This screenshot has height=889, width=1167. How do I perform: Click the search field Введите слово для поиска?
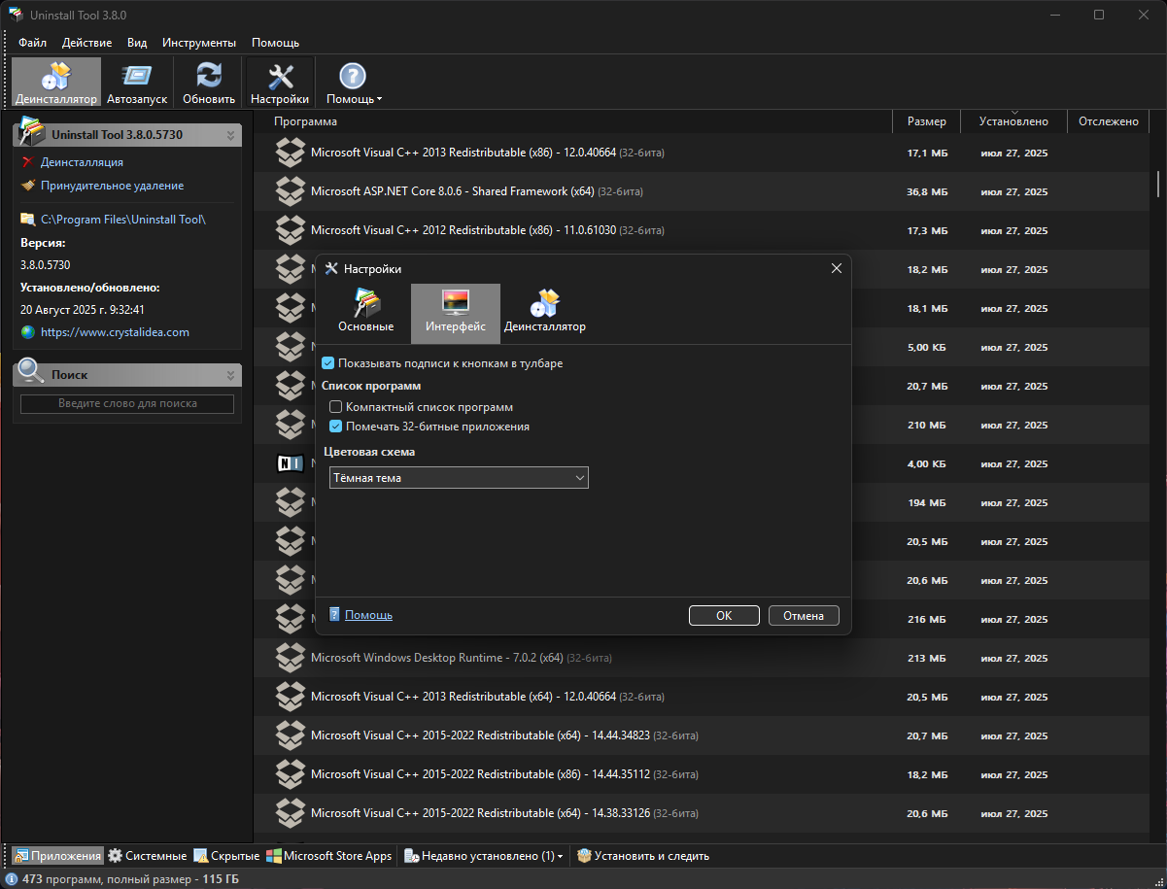[x=127, y=403]
